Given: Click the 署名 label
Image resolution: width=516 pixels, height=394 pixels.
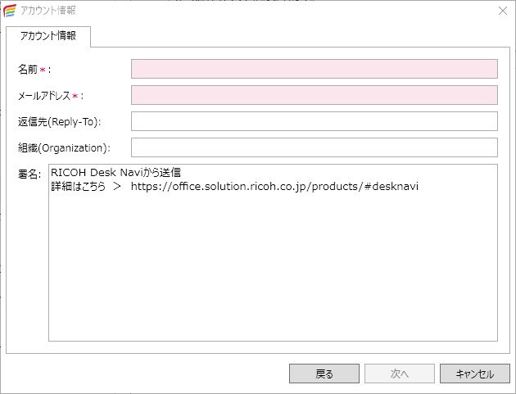Looking at the screenshot, I should [29, 174].
